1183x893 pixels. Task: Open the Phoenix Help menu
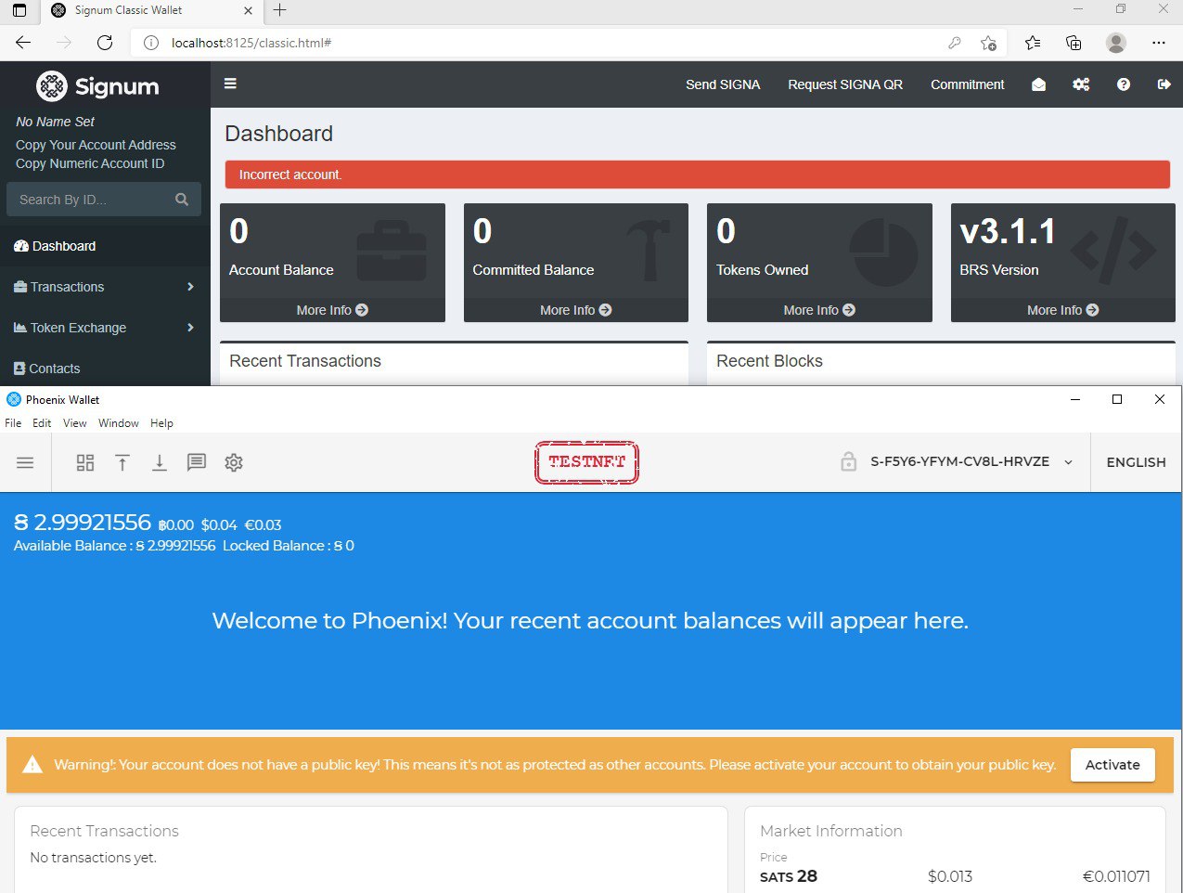(161, 423)
